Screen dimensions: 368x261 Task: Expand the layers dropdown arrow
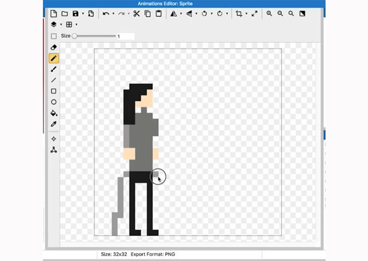pyautogui.click(x=61, y=25)
